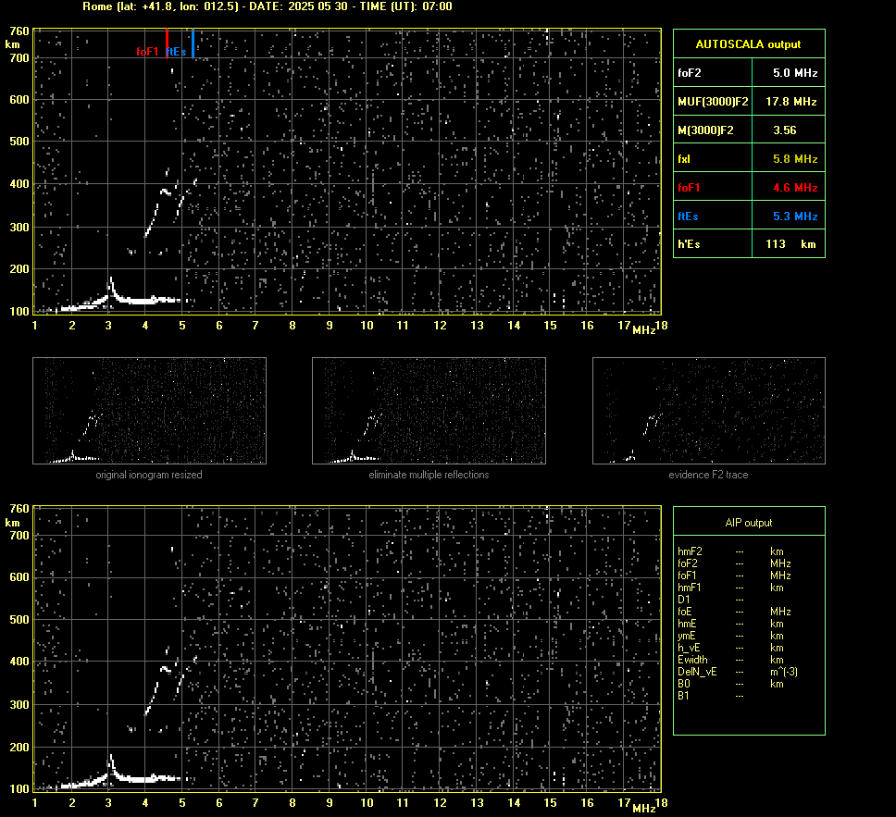Click the MUF(3000)F2 label cell
Viewport: 896px width, 817px height.
click(713, 102)
